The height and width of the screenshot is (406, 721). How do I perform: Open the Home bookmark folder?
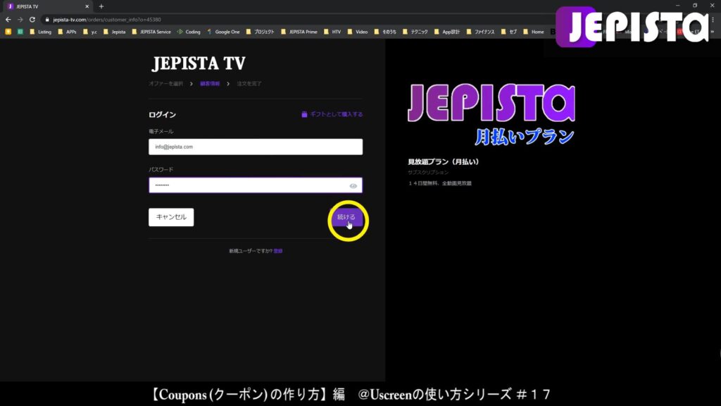(x=534, y=32)
